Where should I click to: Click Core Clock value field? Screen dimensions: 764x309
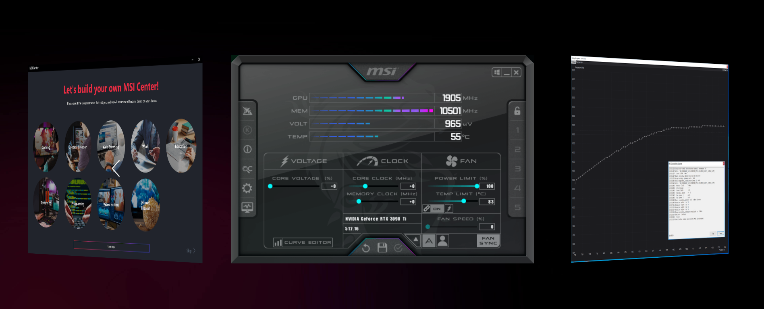pyautogui.click(x=408, y=186)
